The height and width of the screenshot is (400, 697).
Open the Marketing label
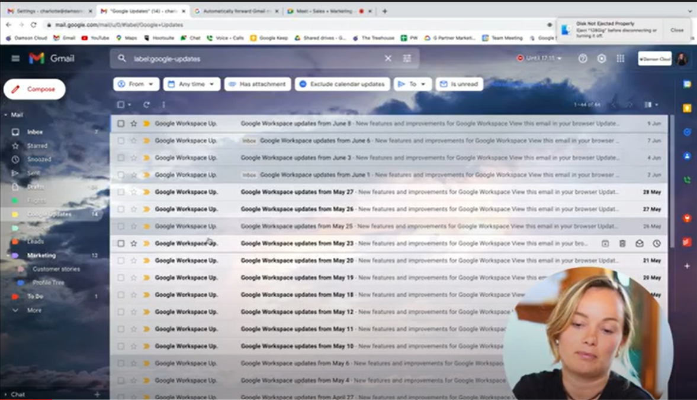41,255
